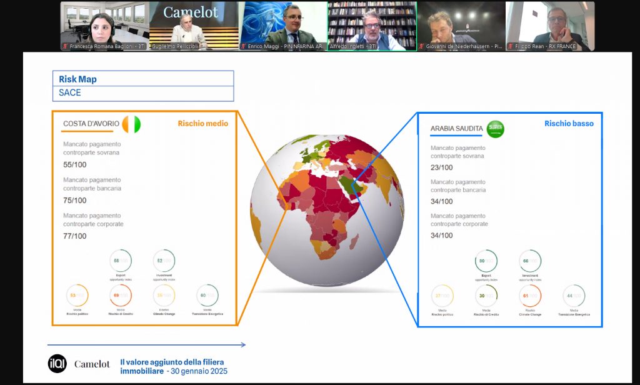The width and height of the screenshot is (640, 385).
Task: Click the "Filippo Rean - RX FRANCE" name label
Action: click(x=545, y=46)
